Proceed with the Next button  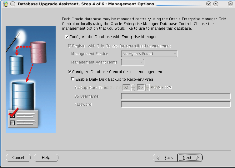pyautogui.click(x=190, y=158)
